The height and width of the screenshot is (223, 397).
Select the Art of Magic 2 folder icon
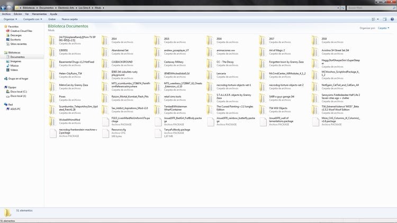263,52
